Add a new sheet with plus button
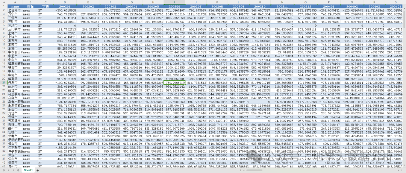This screenshot has height=173, width=406. pos(38,170)
